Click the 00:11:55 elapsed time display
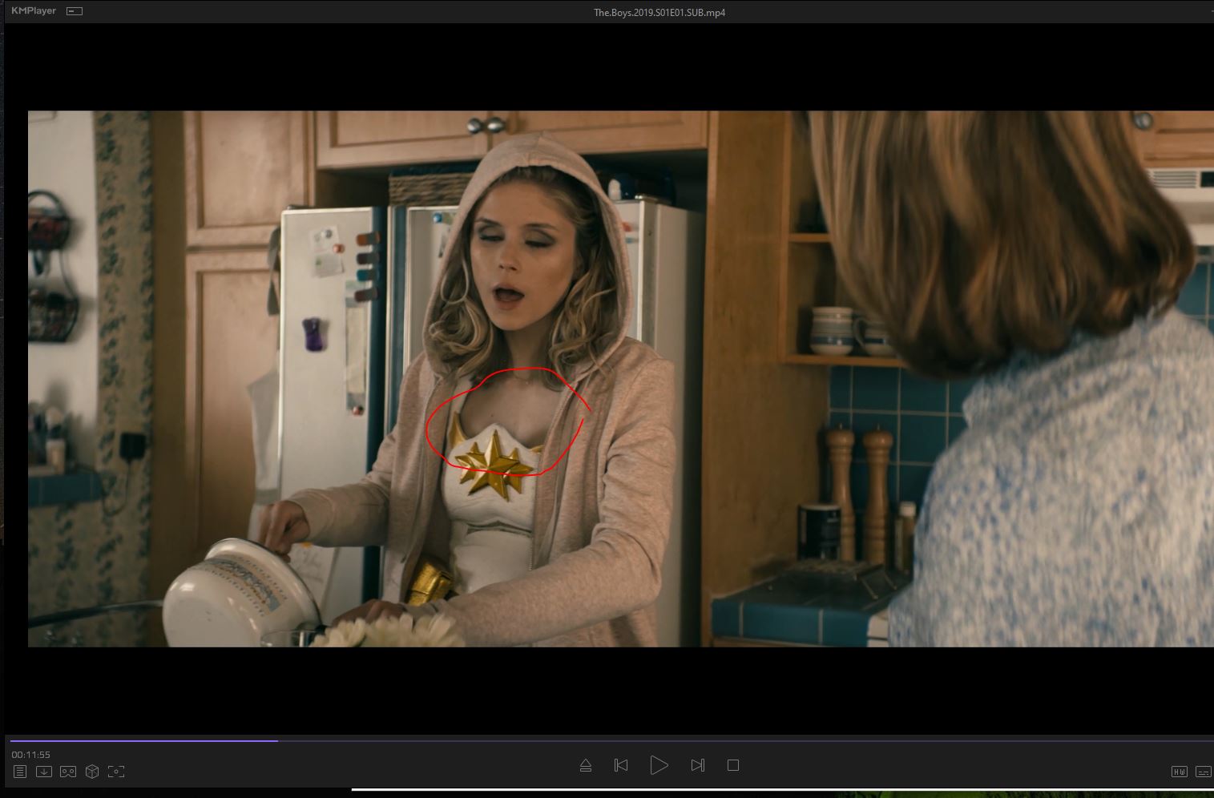The height and width of the screenshot is (798, 1214). (x=31, y=755)
